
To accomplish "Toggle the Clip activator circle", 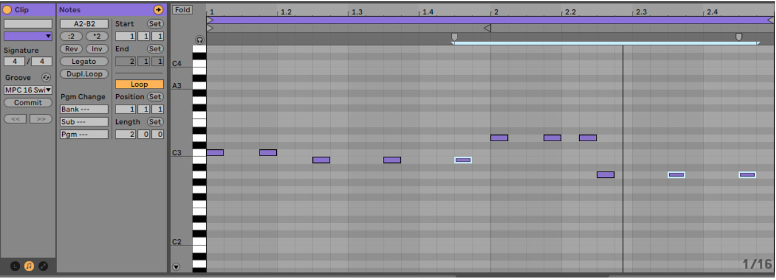I will (x=7, y=10).
